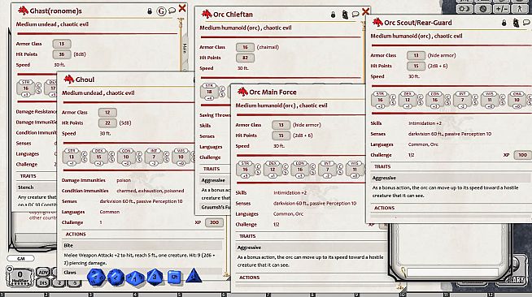
Task: Click the STR score 16 on Ghast sheet
Action: coord(26,88)
